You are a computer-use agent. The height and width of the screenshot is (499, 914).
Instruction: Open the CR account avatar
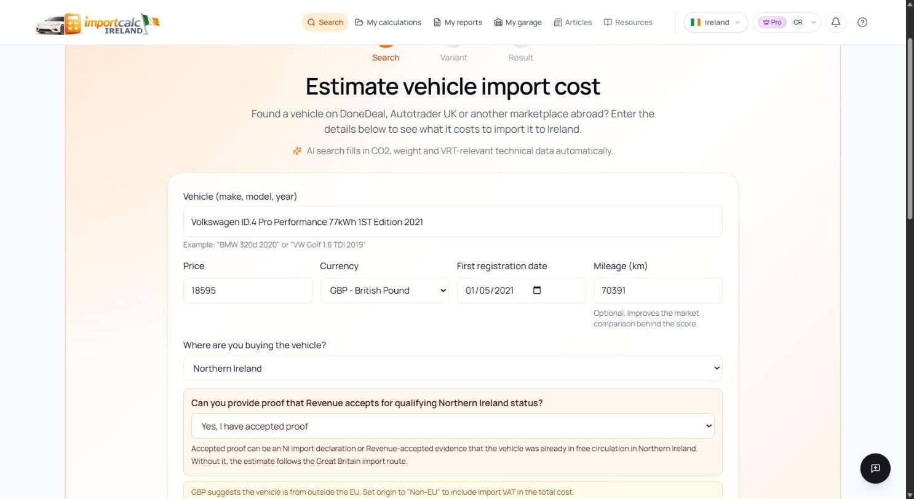click(798, 22)
